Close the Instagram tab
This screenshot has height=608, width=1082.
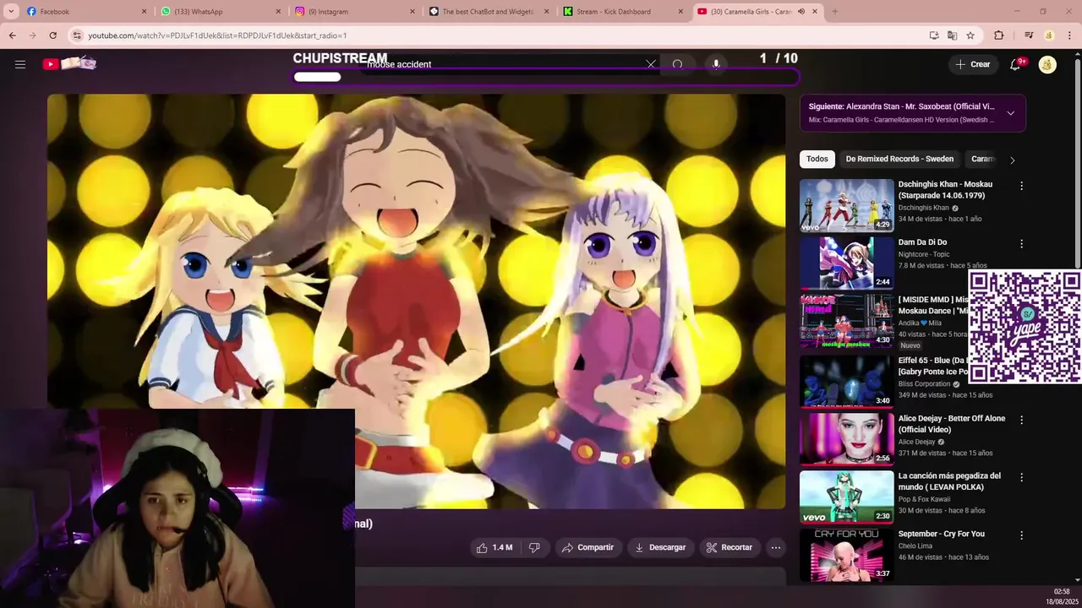pos(413,12)
